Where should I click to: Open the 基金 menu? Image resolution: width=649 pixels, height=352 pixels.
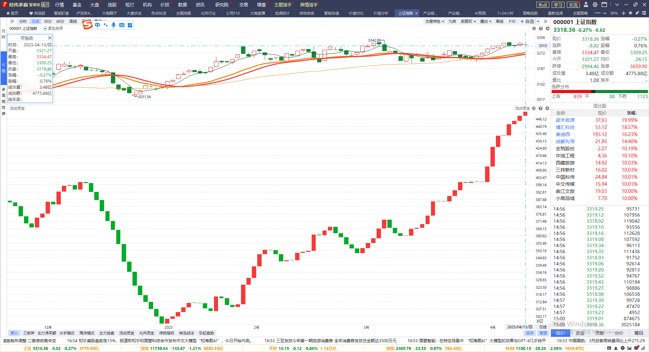(77, 5)
